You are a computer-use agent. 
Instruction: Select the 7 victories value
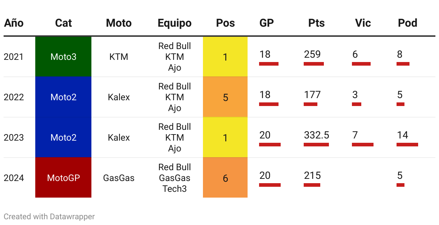tap(355, 135)
